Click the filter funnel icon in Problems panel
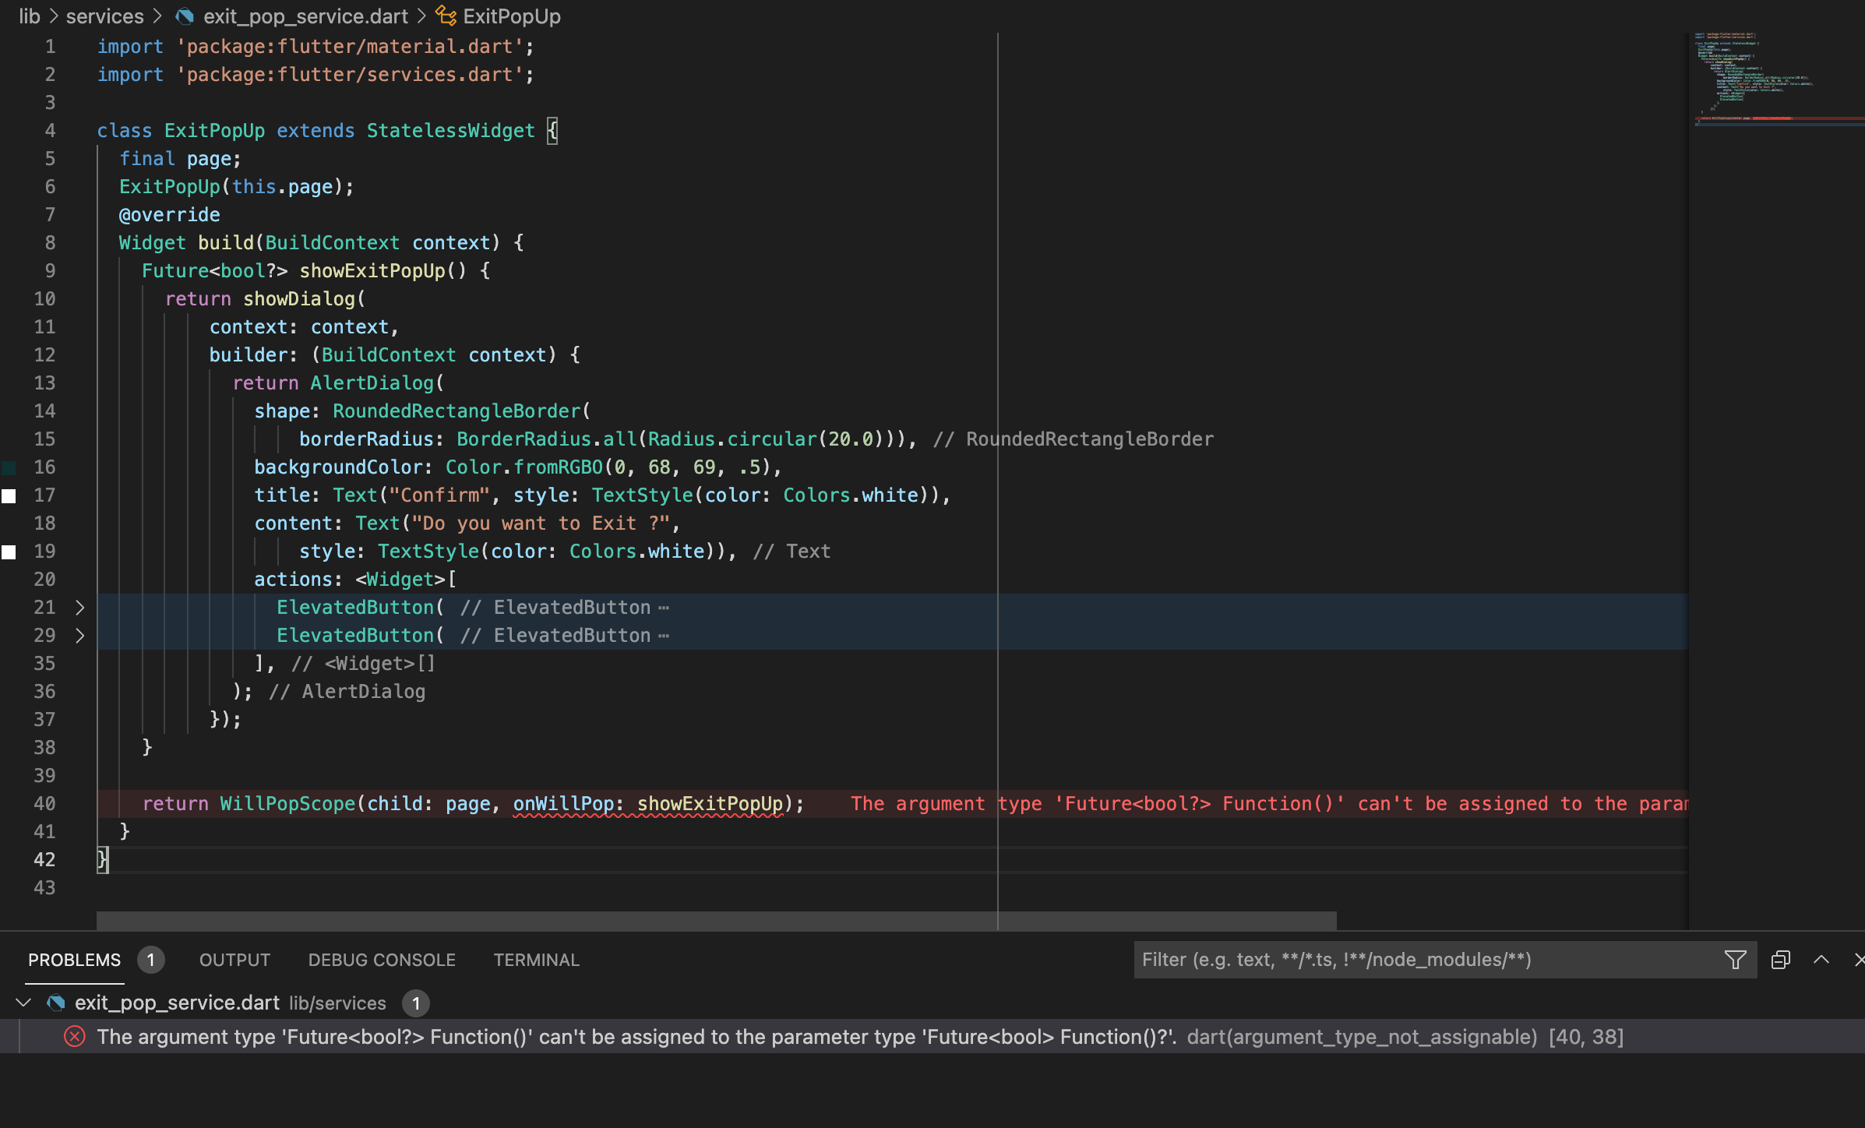Screen dimensions: 1865x1128 coord(1735,960)
